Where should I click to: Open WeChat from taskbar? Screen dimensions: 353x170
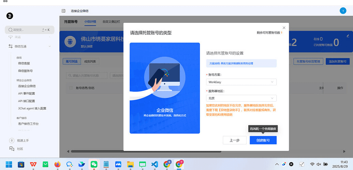pos(94,164)
